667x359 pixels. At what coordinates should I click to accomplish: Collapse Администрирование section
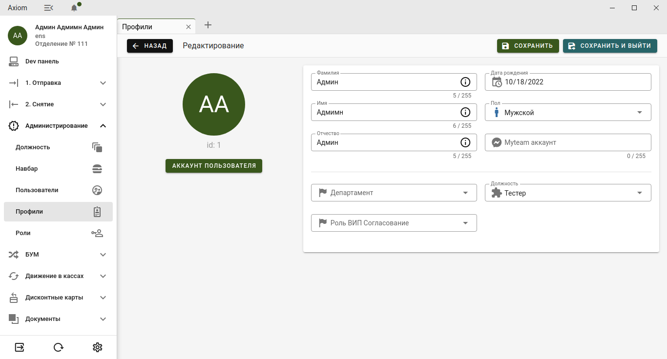tap(58, 126)
